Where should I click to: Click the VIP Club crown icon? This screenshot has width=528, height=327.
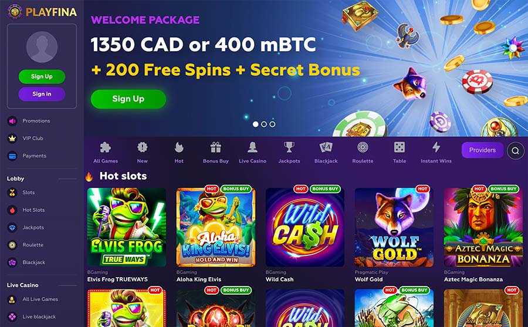12,138
